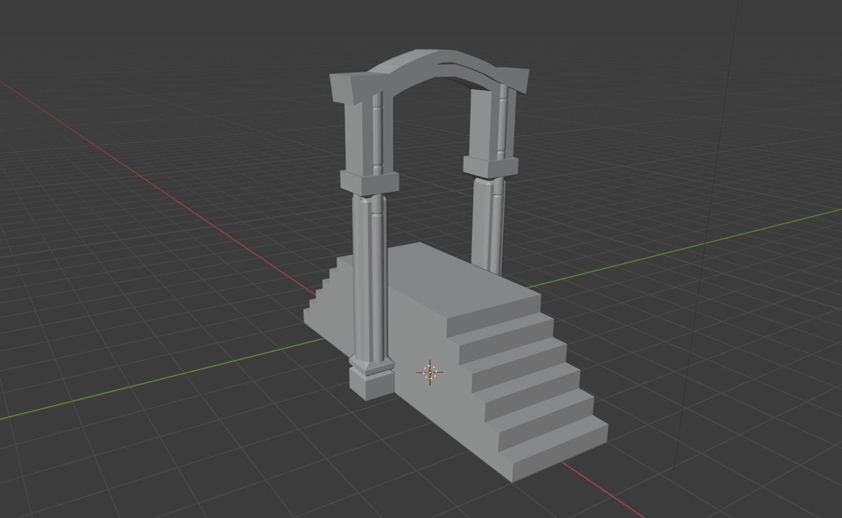Click the 3D cursor crosshair
Image resolution: width=842 pixels, height=518 pixels.
430,372
